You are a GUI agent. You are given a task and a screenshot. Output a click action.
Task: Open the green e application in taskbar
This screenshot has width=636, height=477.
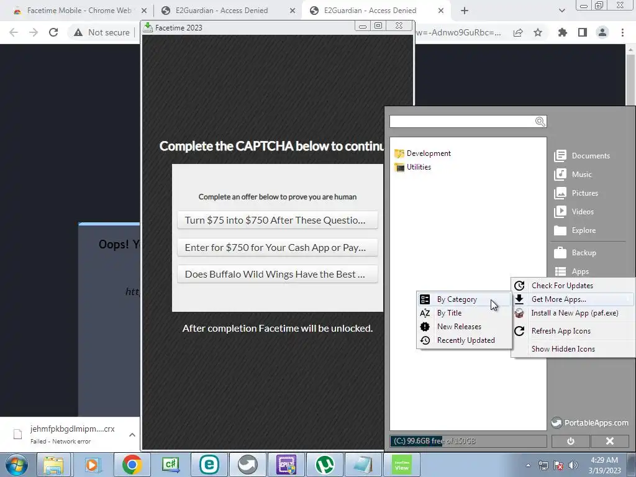pyautogui.click(x=209, y=465)
